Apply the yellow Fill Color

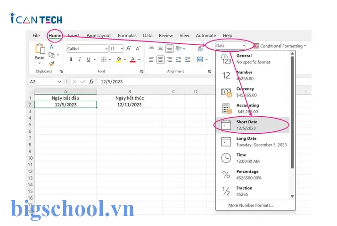tap(119, 59)
